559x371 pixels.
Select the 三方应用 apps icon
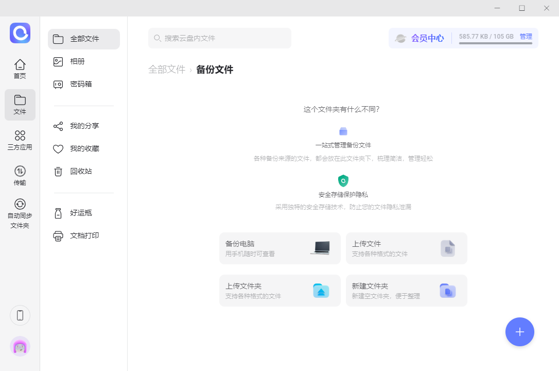pyautogui.click(x=20, y=140)
